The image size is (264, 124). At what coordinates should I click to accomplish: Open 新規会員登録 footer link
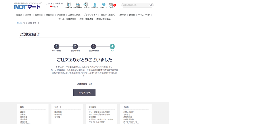[x=129, y=119]
